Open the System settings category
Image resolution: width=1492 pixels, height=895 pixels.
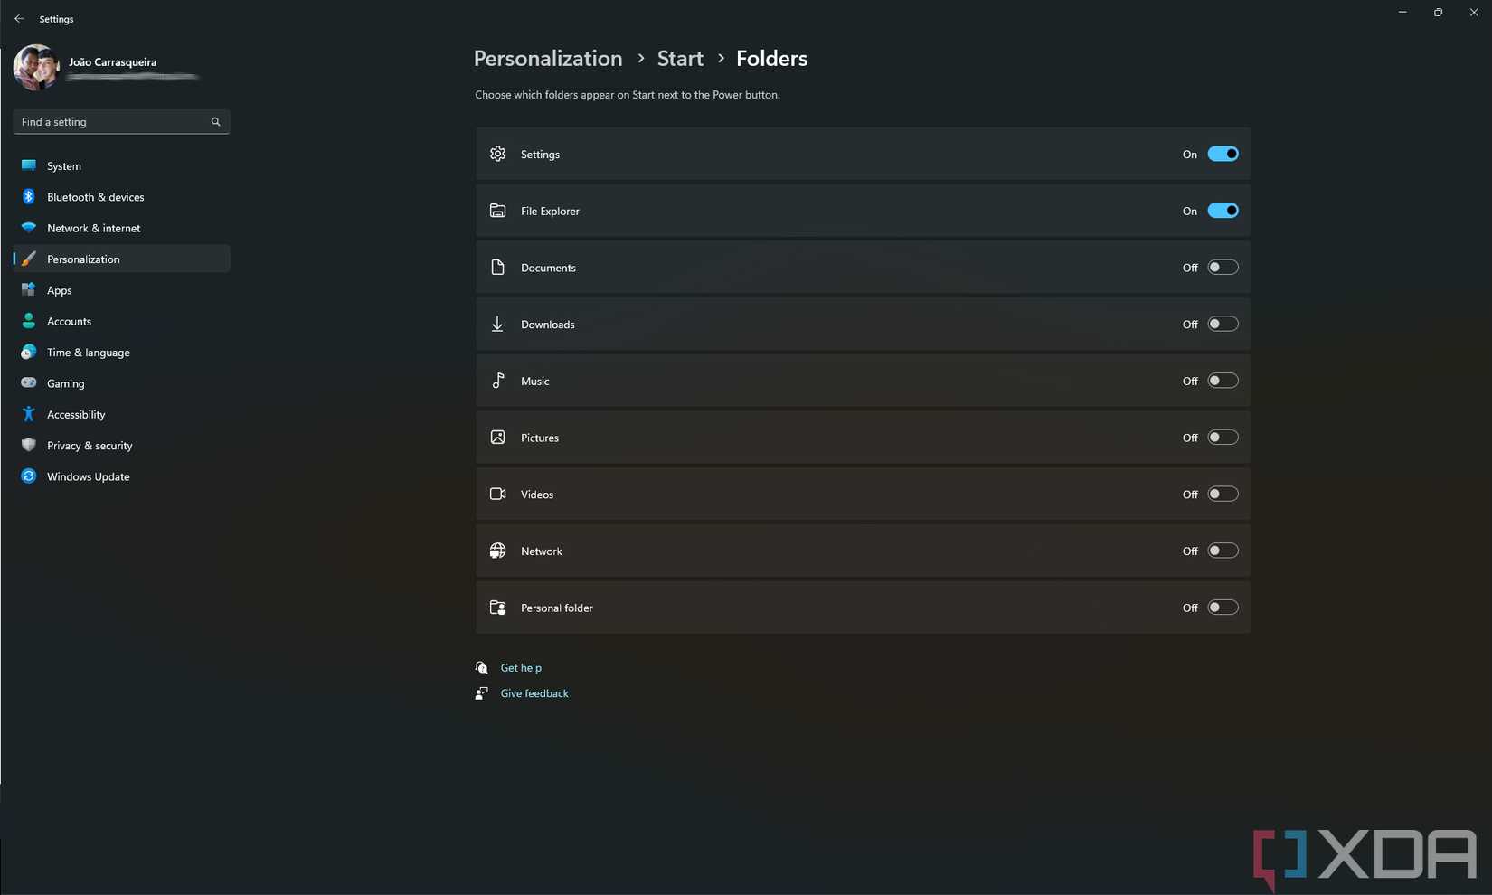pos(64,166)
